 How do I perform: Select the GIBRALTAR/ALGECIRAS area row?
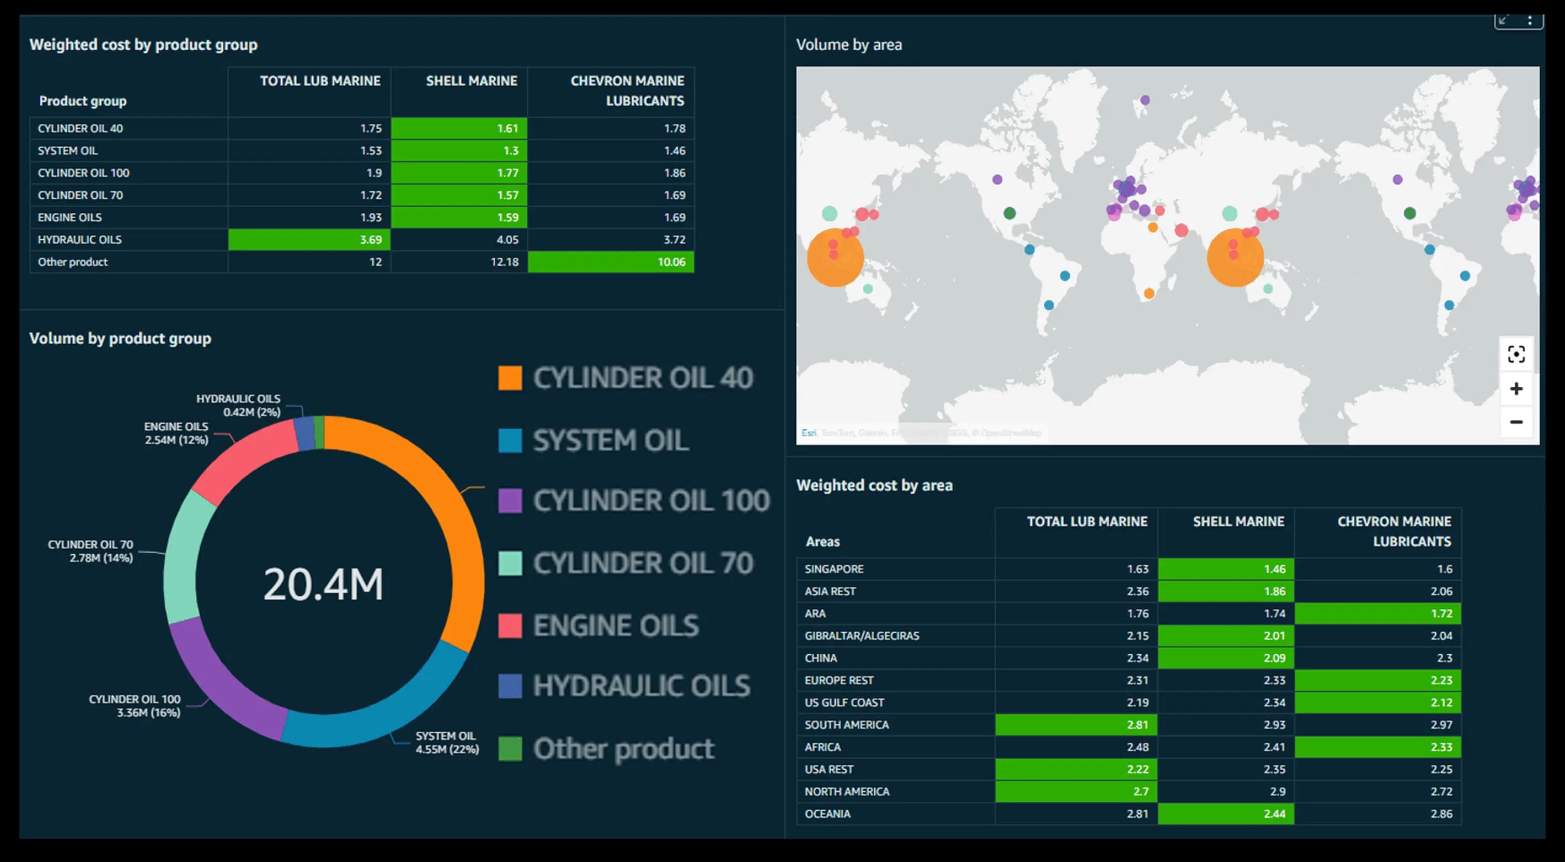pos(1129,635)
